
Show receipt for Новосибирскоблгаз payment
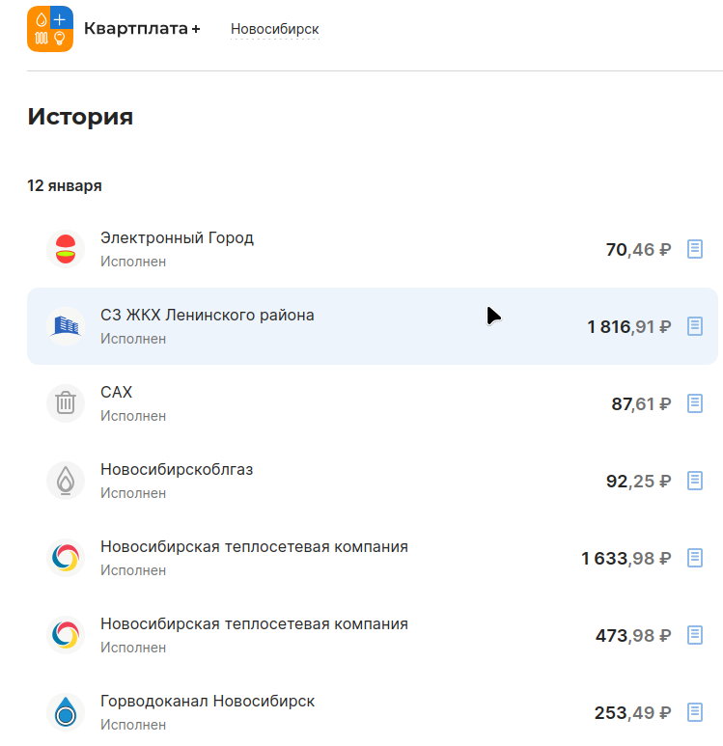(x=694, y=481)
